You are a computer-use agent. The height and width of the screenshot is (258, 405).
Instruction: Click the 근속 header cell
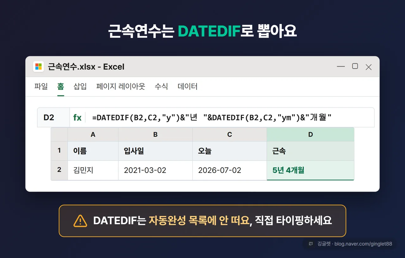(310, 151)
